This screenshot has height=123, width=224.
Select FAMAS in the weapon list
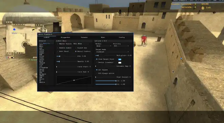41,53
